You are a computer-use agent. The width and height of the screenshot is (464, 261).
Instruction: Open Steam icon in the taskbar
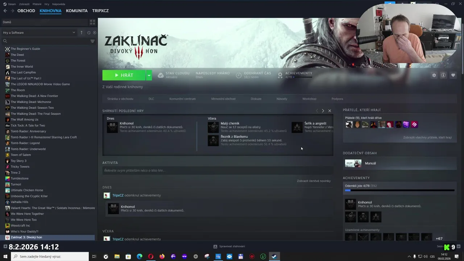pos(274,257)
